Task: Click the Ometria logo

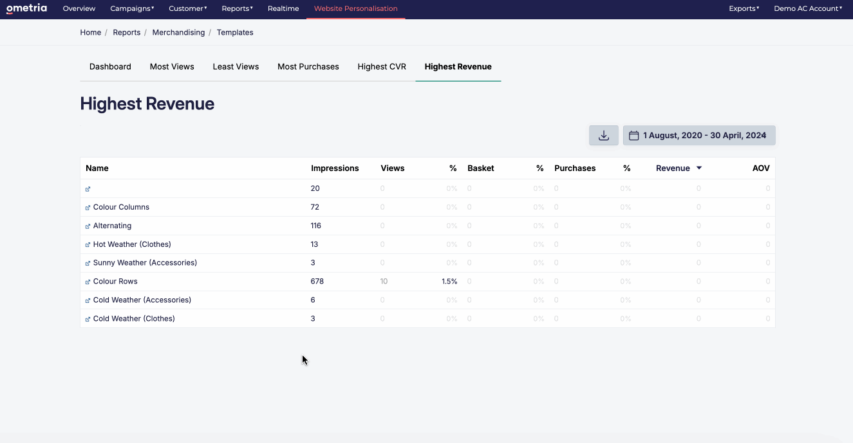Action: (26, 8)
